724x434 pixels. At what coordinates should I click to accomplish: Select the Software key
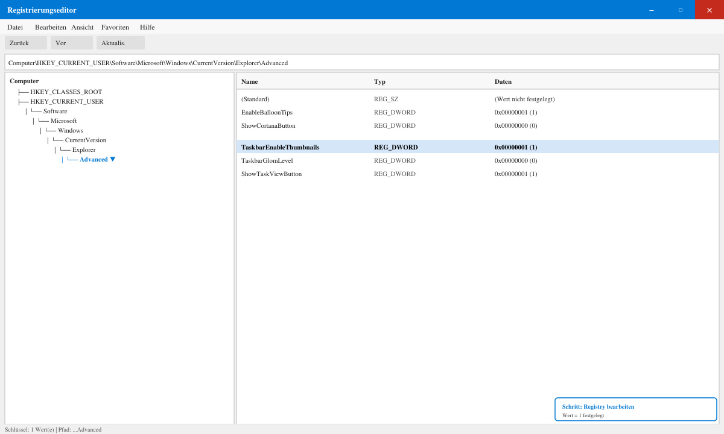coord(56,111)
